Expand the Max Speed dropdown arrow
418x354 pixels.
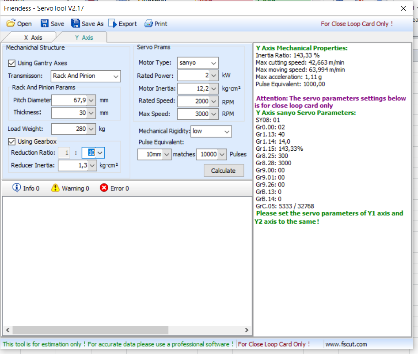(213, 114)
